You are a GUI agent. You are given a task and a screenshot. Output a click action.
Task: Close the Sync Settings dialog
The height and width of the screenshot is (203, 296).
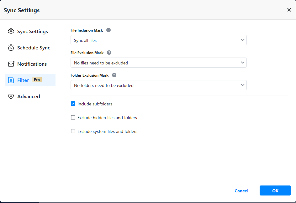[289, 10]
